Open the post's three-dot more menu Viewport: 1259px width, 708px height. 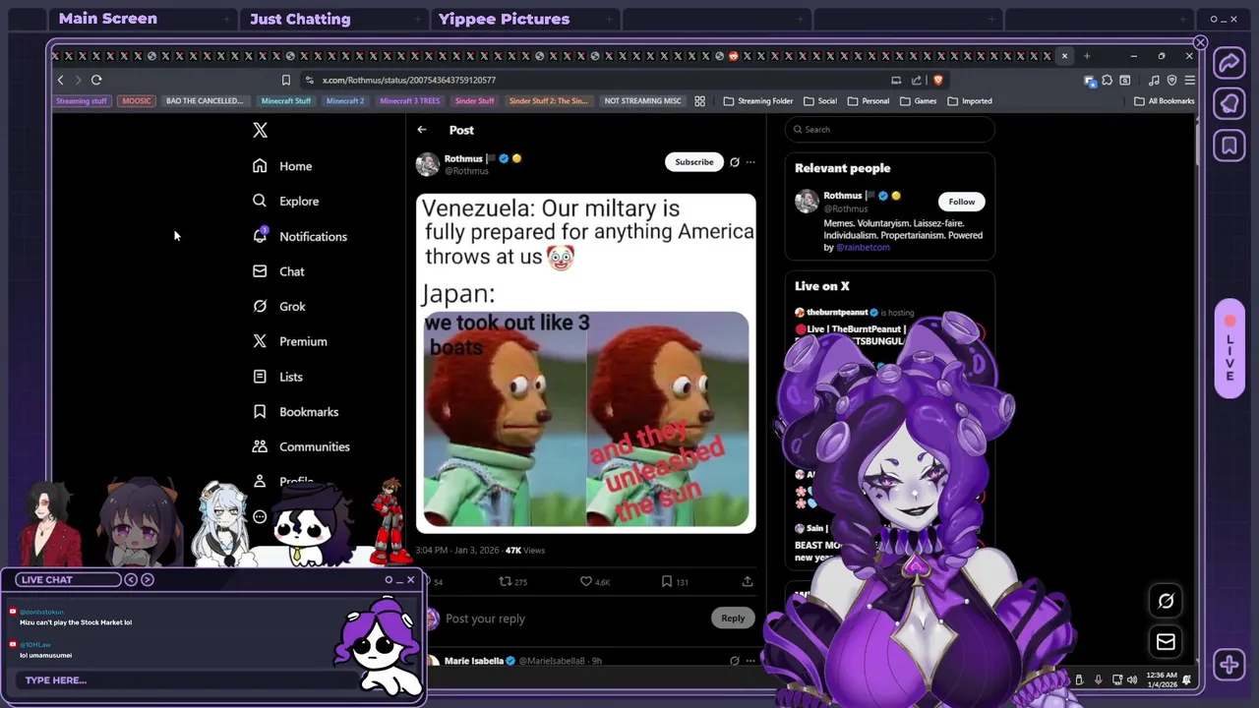pyautogui.click(x=750, y=162)
